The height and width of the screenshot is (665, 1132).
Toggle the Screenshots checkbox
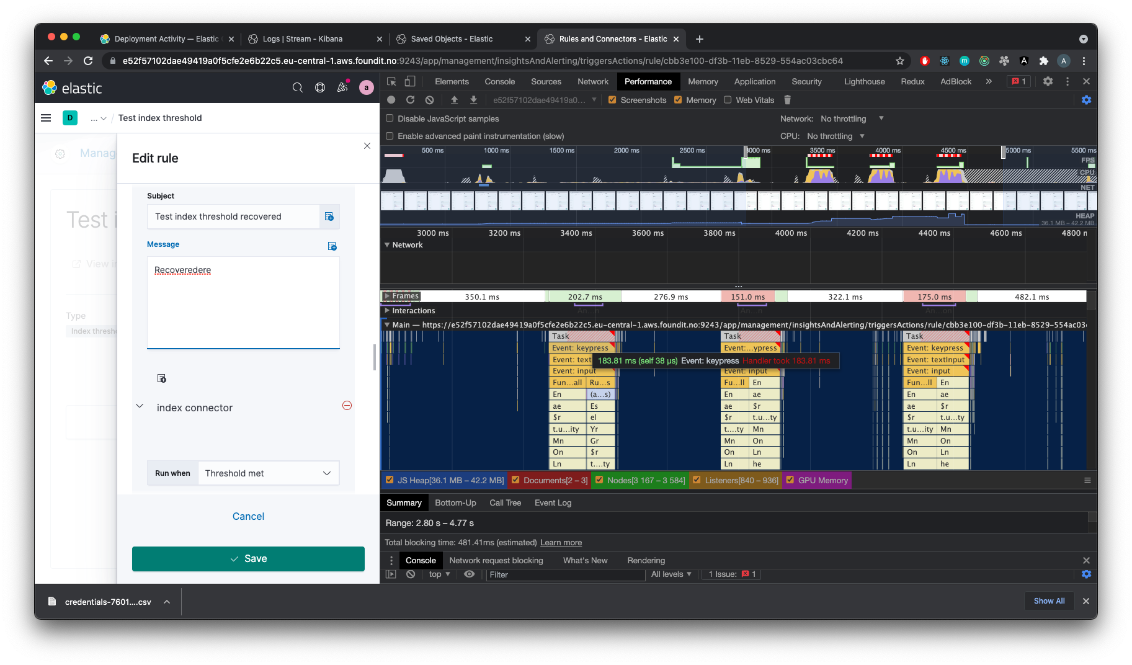[x=612, y=100]
